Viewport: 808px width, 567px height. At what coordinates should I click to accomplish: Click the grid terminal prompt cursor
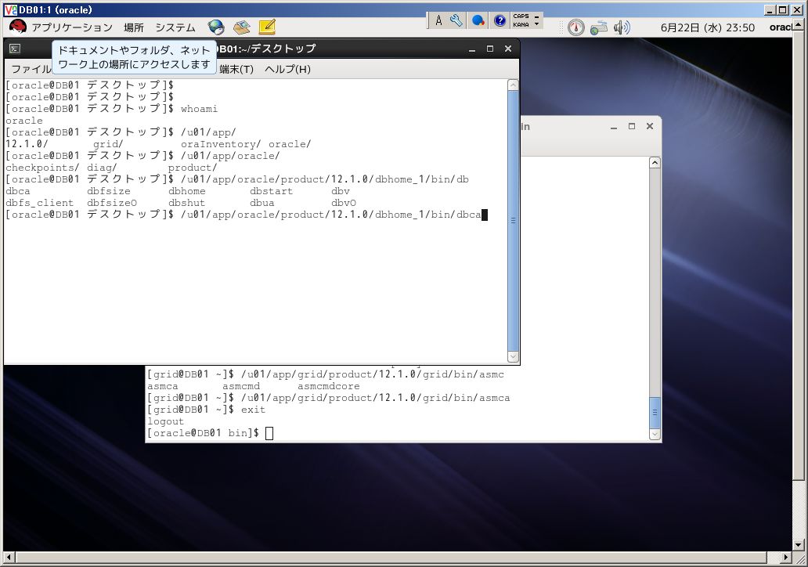point(269,434)
